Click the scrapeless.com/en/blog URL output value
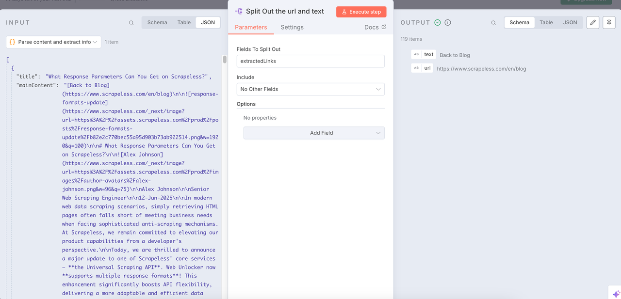621x299 pixels. point(481,69)
